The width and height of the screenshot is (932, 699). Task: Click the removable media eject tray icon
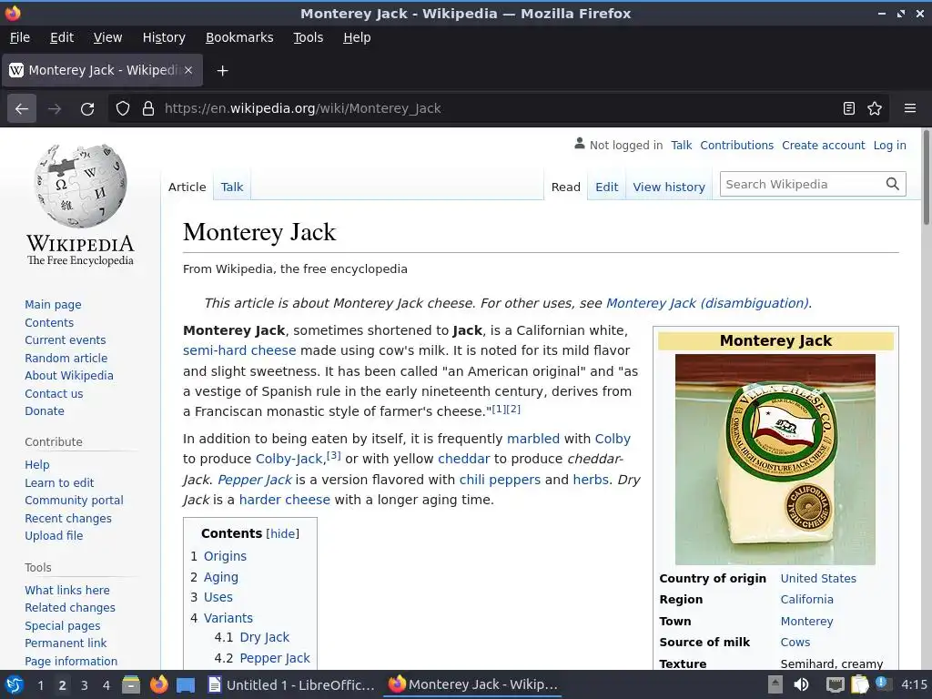click(775, 684)
